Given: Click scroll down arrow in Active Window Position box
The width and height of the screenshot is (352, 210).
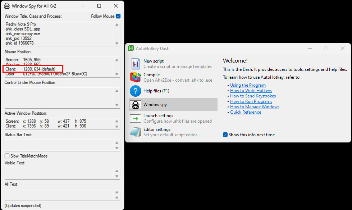Looking at the screenshot, I should tap(117, 127).
